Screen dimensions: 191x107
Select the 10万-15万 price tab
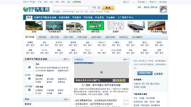click(x=68, y=37)
